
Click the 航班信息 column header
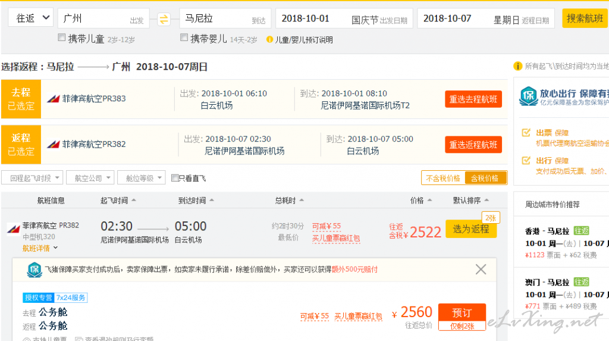point(51,200)
